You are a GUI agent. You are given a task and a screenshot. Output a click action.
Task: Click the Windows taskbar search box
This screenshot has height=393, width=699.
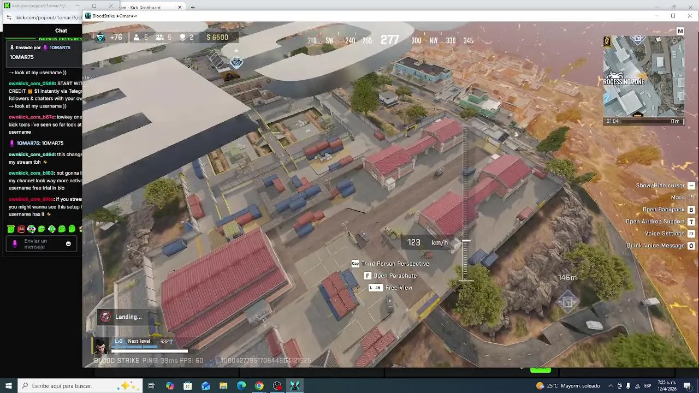coord(80,386)
